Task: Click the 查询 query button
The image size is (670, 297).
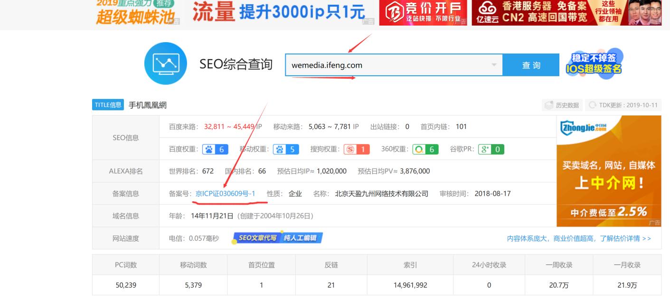Action: (531, 64)
